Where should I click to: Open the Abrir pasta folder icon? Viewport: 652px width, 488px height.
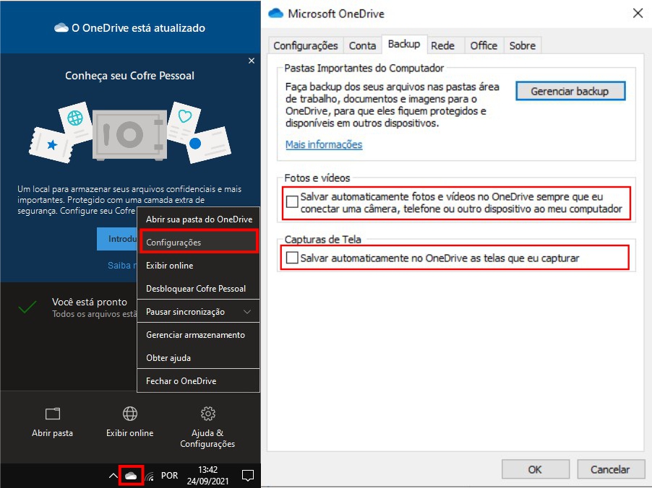pos(52,414)
